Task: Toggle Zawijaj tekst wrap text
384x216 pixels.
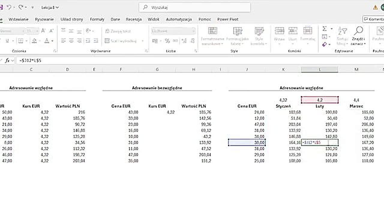Action: pyautogui.click(x=118, y=31)
